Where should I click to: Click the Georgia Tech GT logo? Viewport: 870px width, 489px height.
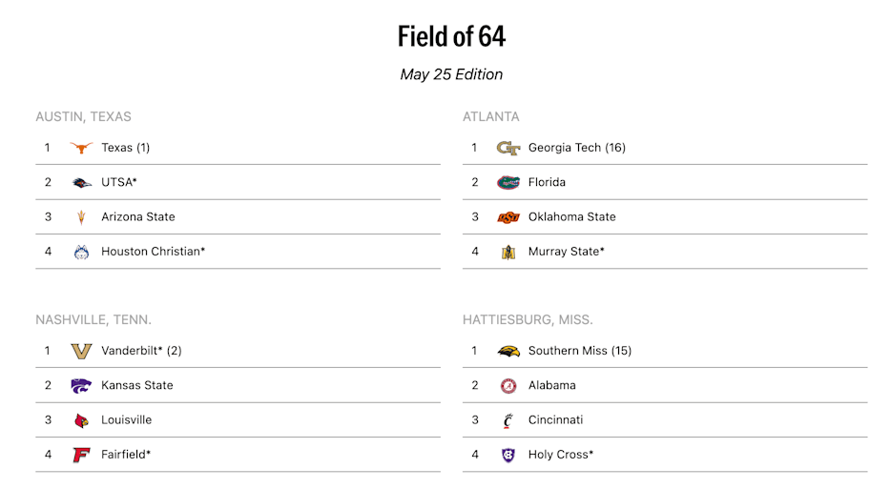508,148
